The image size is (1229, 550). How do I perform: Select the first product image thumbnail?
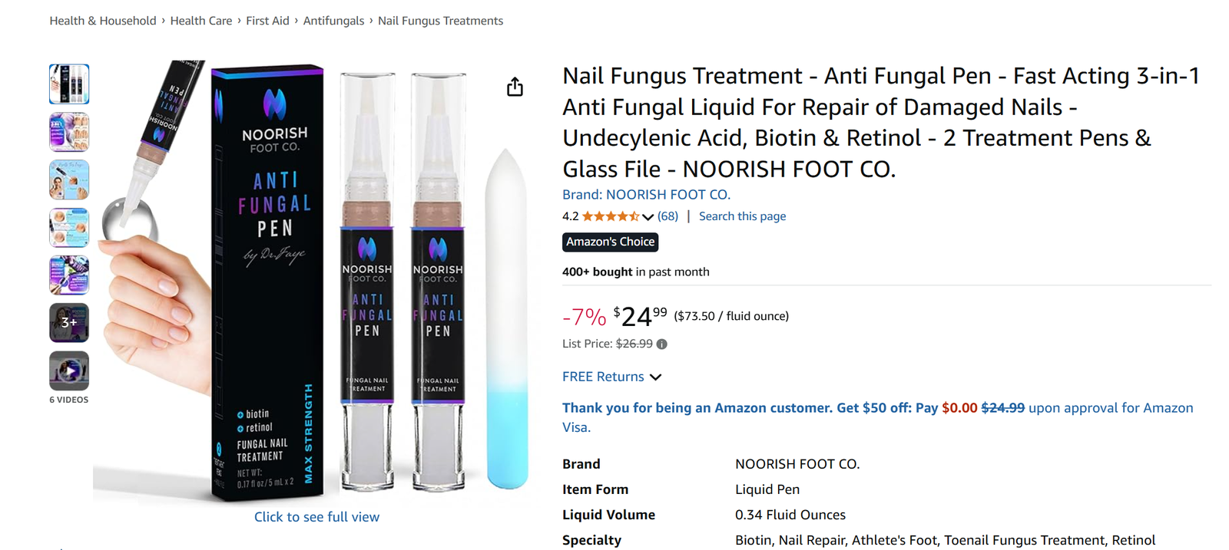69,84
